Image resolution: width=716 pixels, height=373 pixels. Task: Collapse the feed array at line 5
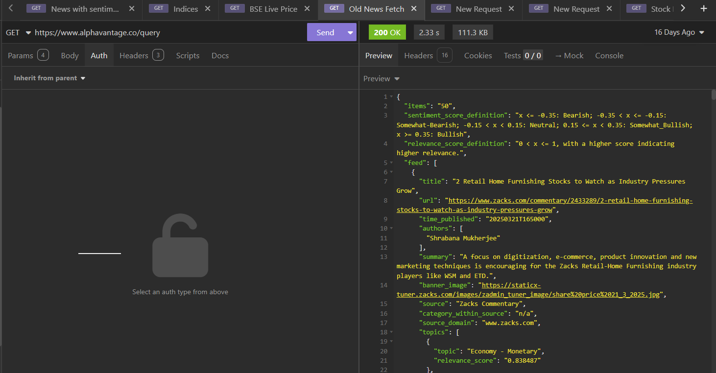391,163
